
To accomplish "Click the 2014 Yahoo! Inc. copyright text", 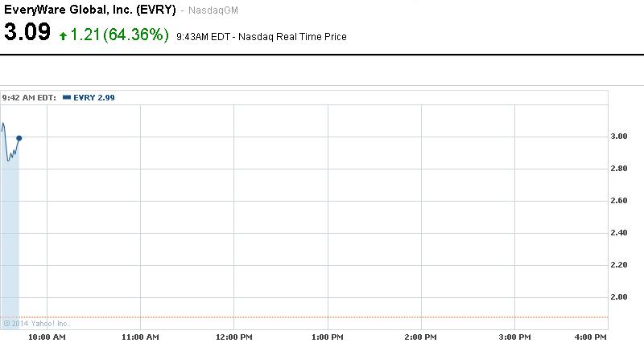I will pos(37,324).
